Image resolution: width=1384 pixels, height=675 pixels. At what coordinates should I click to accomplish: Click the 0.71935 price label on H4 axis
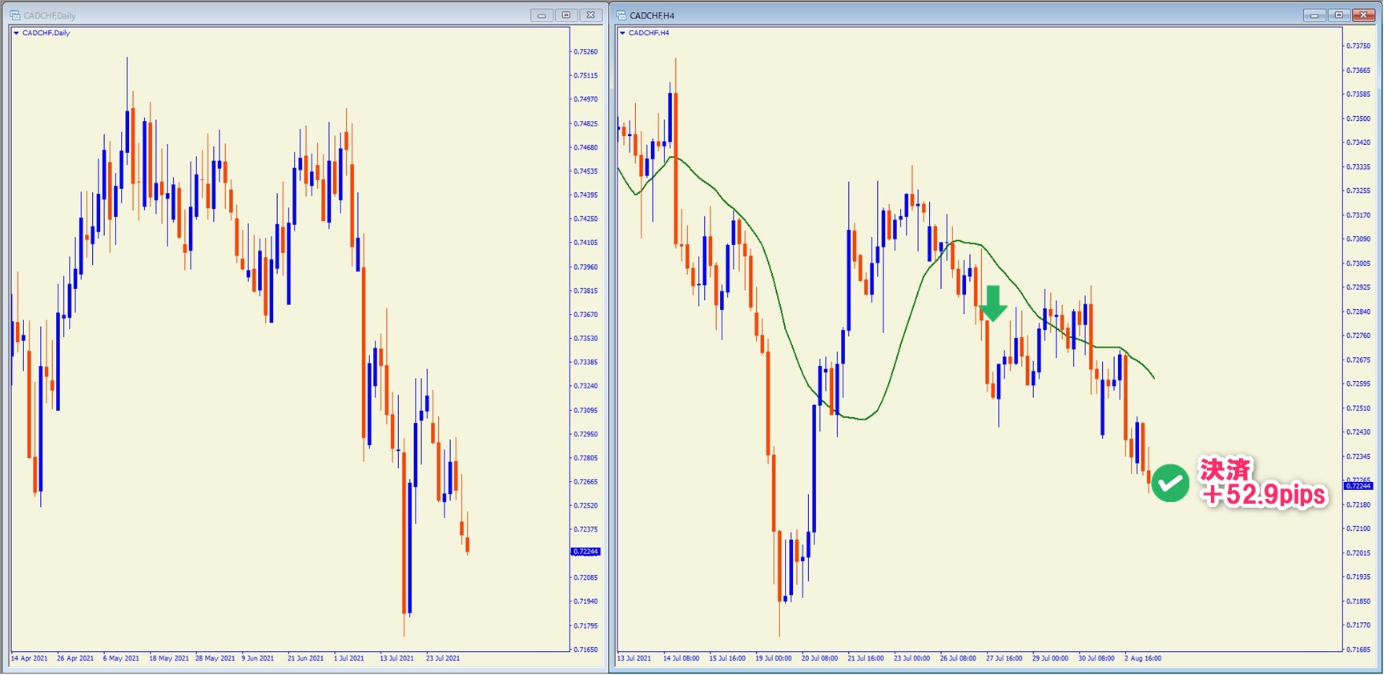pos(1358,577)
